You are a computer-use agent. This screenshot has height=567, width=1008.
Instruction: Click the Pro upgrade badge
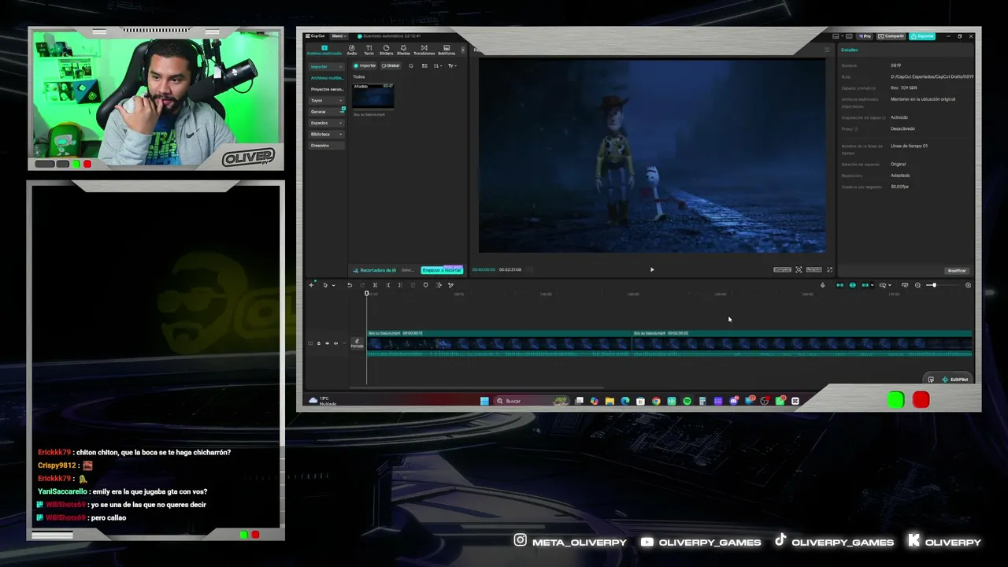point(865,36)
